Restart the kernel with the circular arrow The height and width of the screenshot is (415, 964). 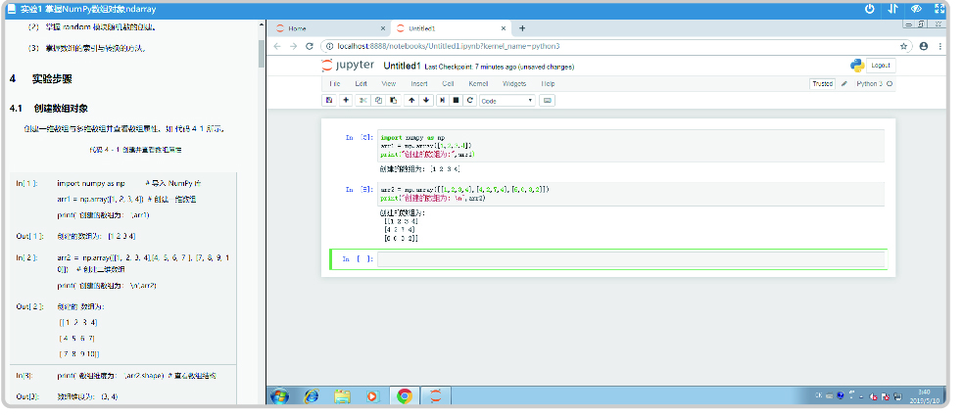(470, 100)
